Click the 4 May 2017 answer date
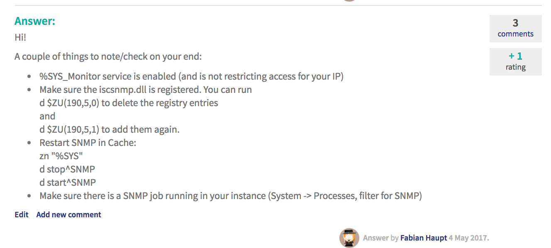This screenshot has width=551, height=248. pos(469,238)
